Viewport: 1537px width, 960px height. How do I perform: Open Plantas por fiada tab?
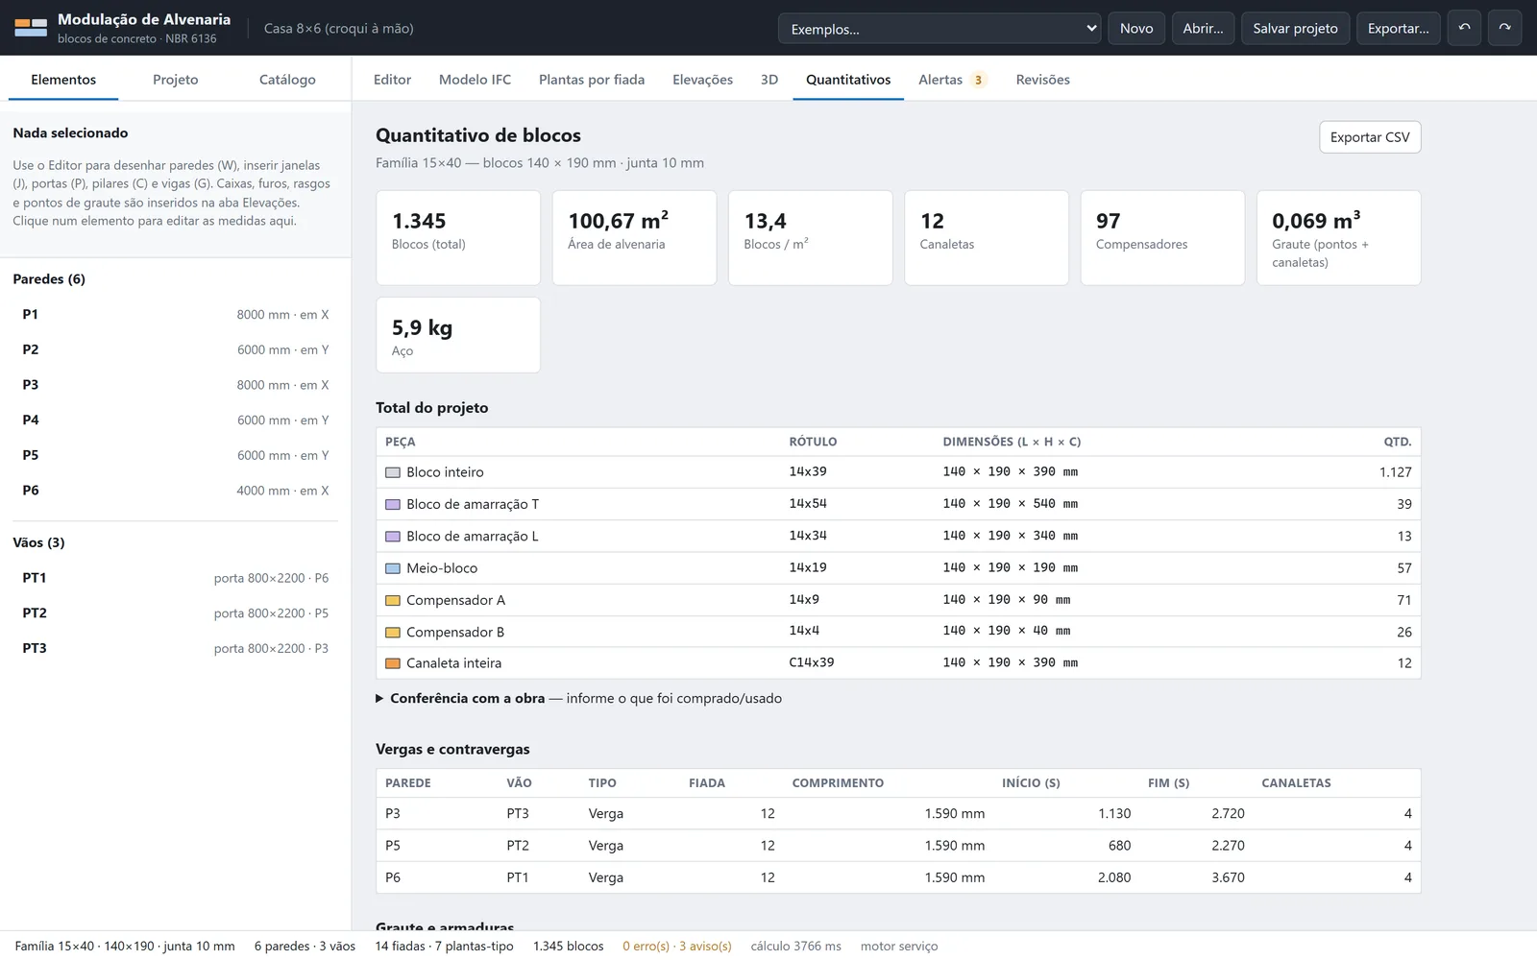592,80
